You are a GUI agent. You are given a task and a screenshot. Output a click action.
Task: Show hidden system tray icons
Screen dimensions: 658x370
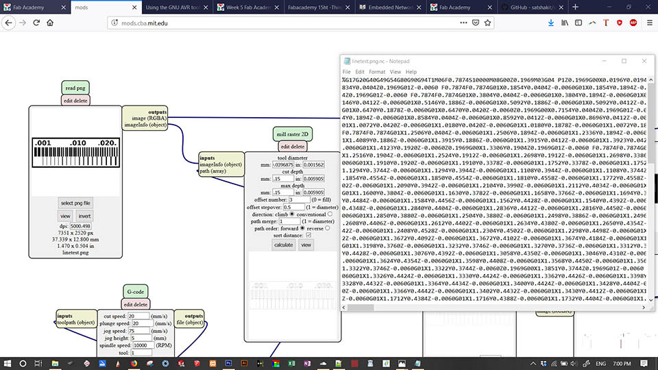tap(533, 363)
